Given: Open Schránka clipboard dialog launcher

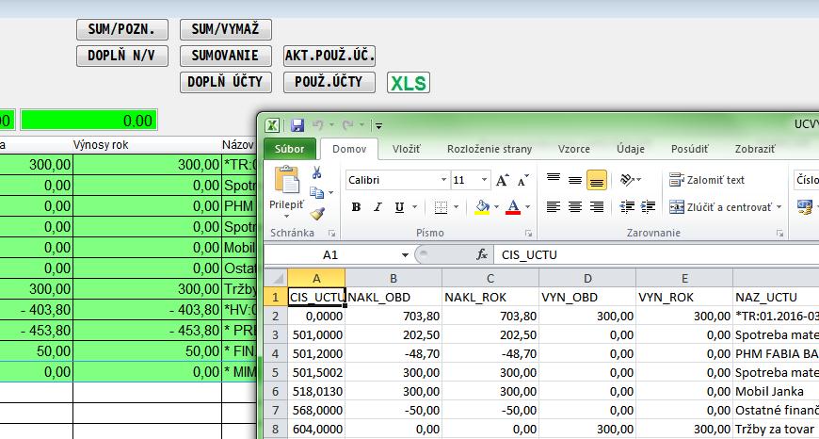Looking at the screenshot, I should click(331, 234).
